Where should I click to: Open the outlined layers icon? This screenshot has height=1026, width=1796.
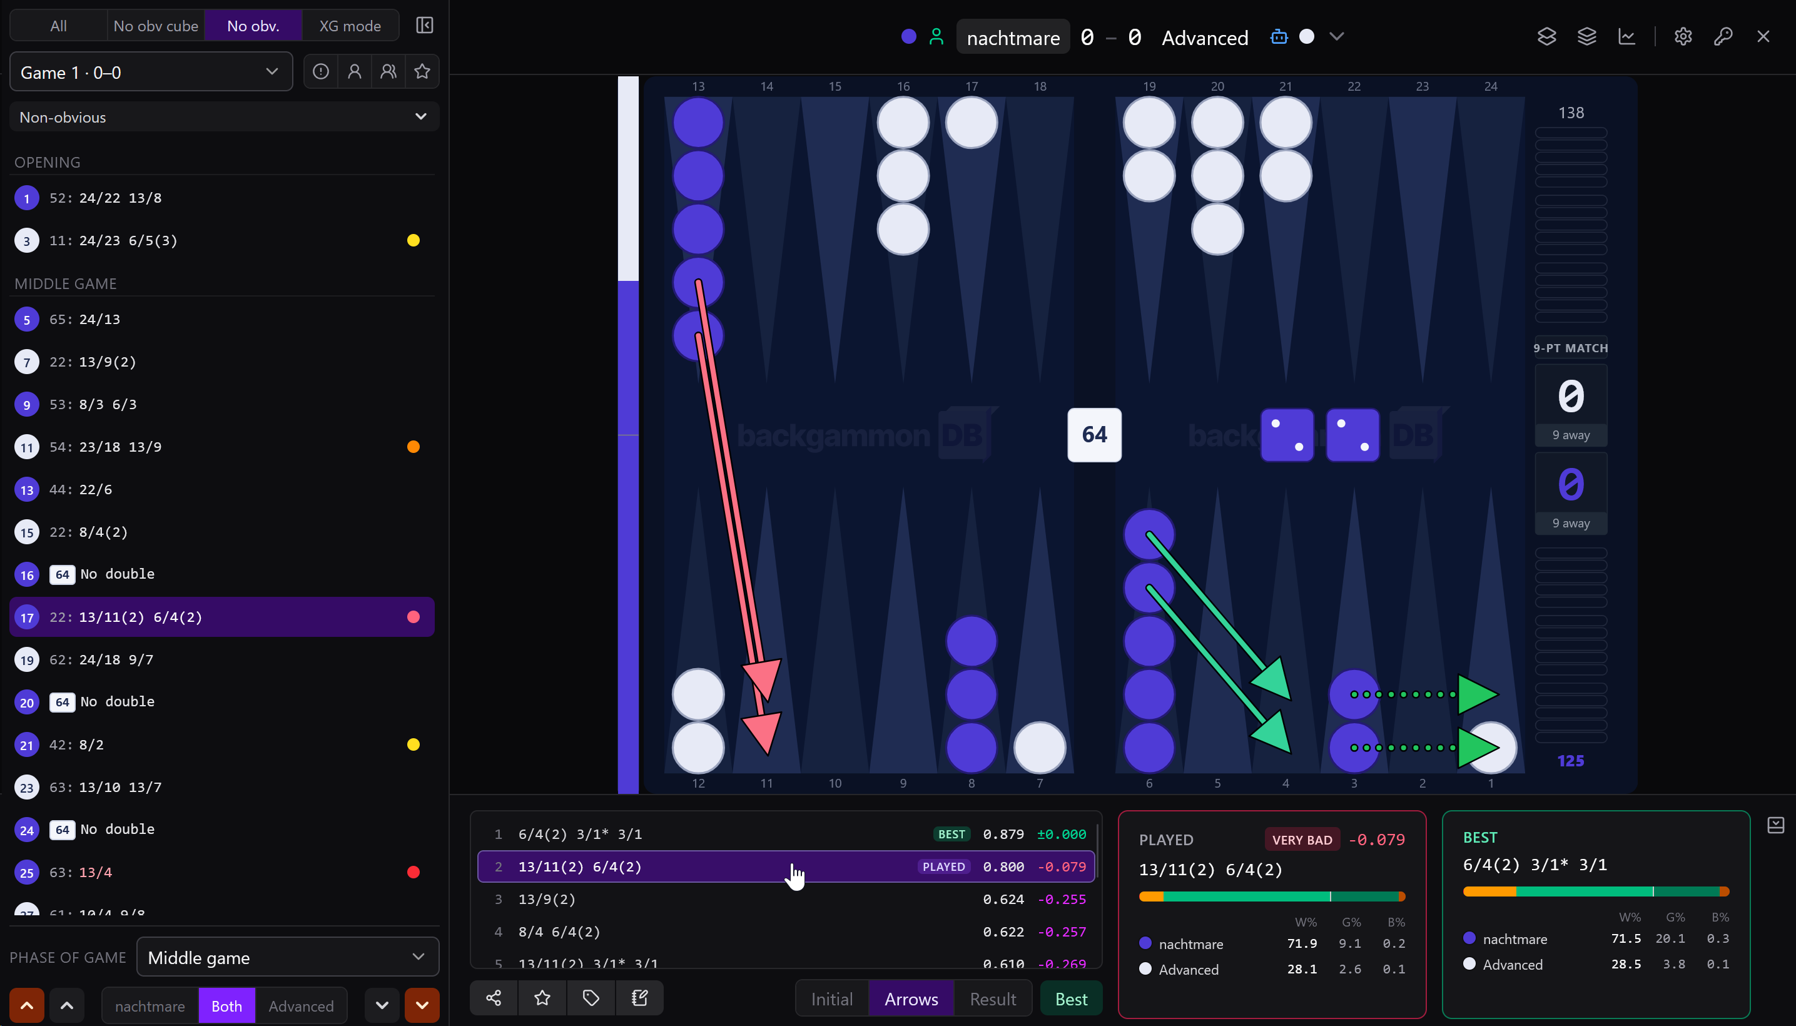point(1546,37)
